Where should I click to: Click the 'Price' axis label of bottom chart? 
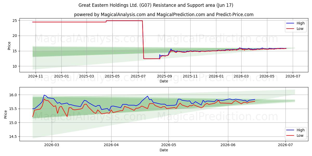tap(6, 114)
